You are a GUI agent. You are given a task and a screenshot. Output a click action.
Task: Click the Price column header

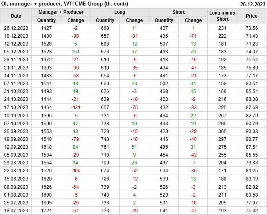coord(252,16)
